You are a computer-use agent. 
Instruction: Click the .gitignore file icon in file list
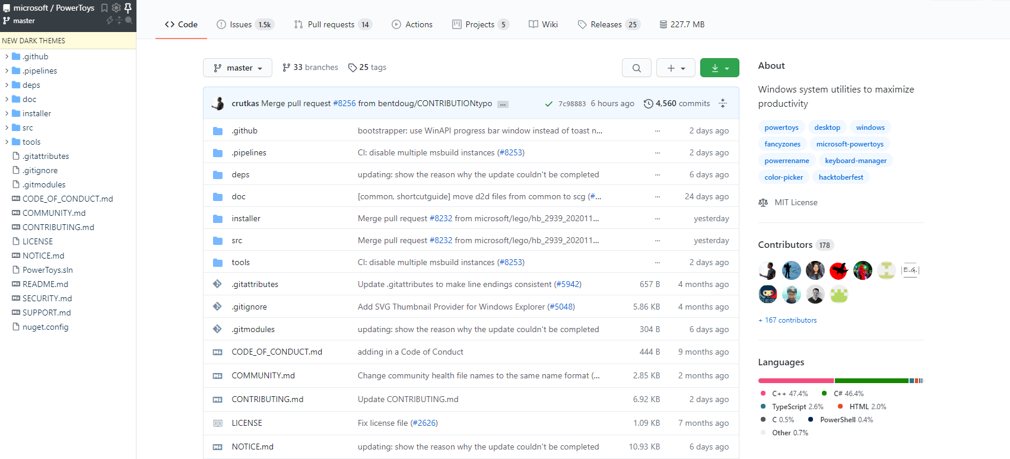point(218,307)
